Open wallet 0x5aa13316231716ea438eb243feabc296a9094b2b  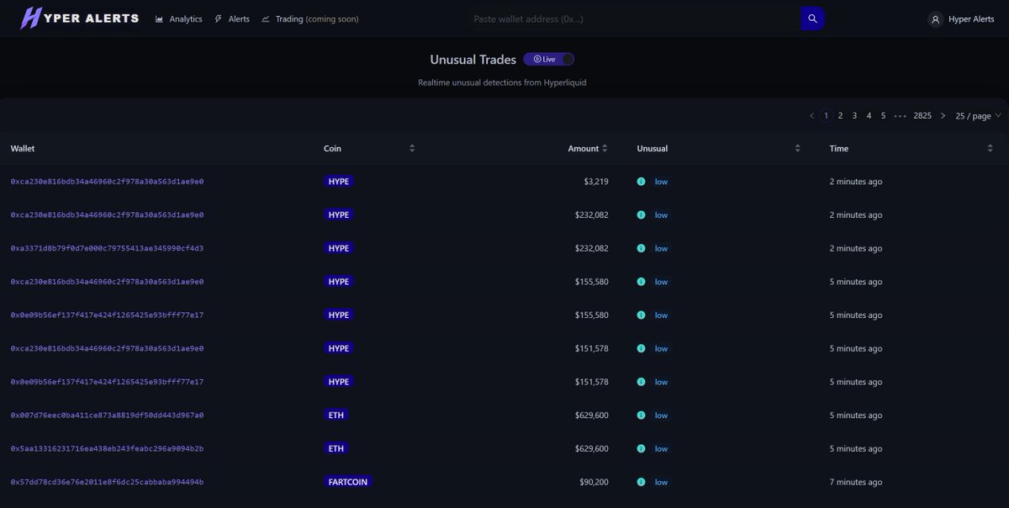107,448
